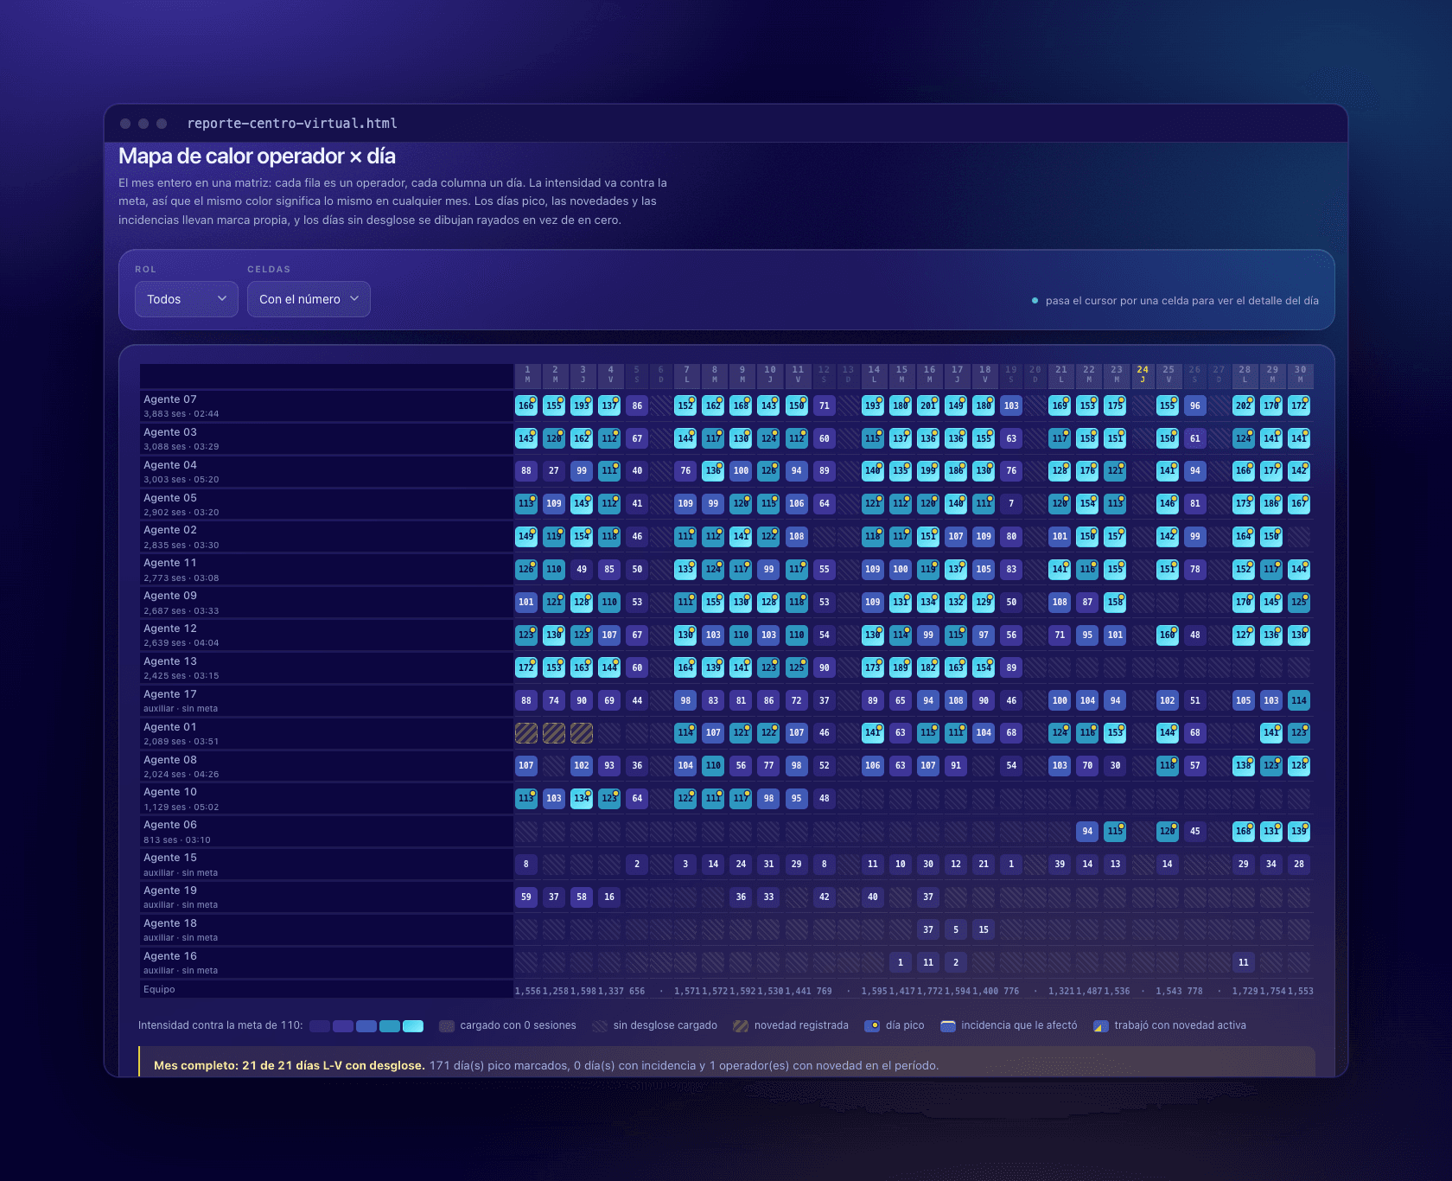Click Agente 16's day 28 cell showing 11
Image resolution: width=1452 pixels, height=1181 pixels.
point(1244,962)
